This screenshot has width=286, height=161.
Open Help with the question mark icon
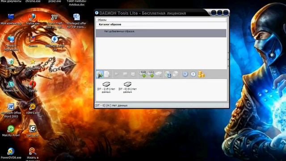193,74
